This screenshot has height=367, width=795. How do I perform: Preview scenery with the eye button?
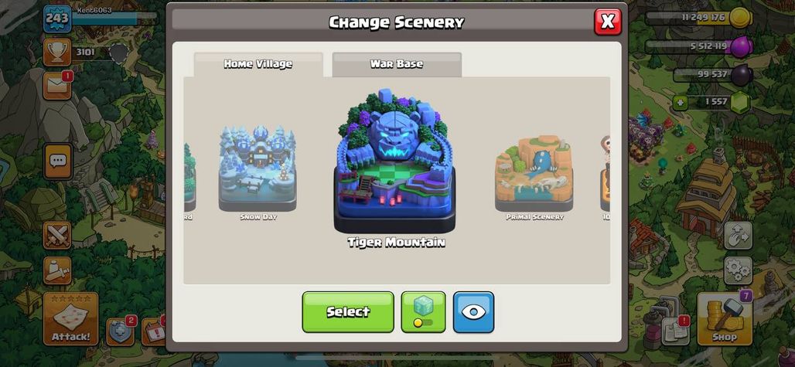pos(473,312)
